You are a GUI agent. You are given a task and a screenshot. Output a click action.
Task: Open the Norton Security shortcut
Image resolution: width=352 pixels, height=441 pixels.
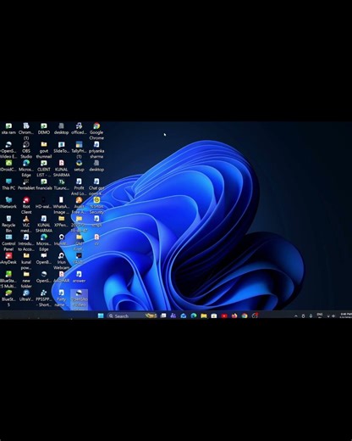click(x=96, y=205)
